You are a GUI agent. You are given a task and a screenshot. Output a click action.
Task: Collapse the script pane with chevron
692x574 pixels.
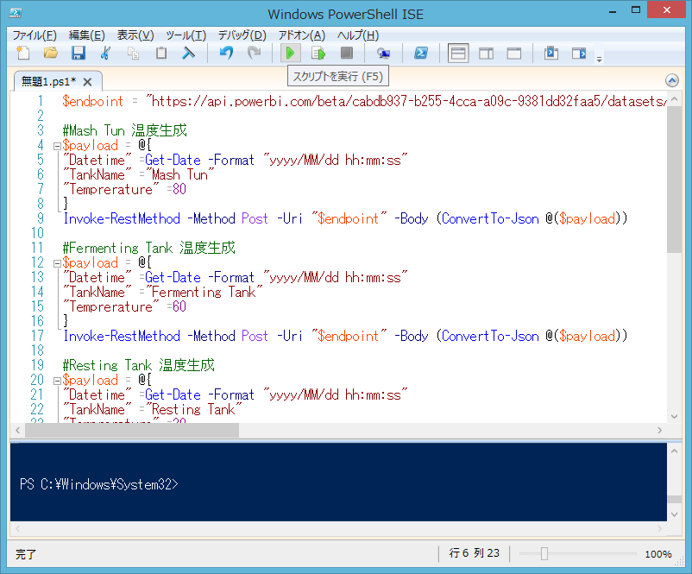pyautogui.click(x=671, y=80)
